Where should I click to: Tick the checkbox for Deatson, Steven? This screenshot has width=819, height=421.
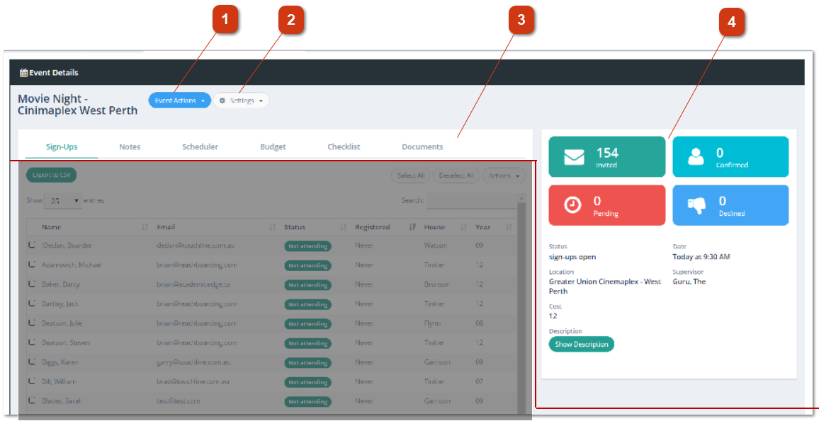point(32,342)
